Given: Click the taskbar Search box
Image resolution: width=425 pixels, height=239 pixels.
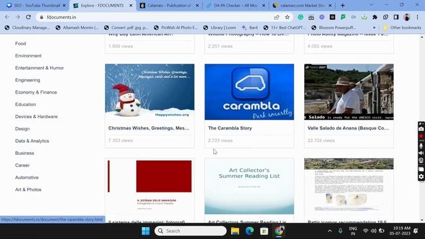Looking at the screenshot, I should tap(191, 231).
